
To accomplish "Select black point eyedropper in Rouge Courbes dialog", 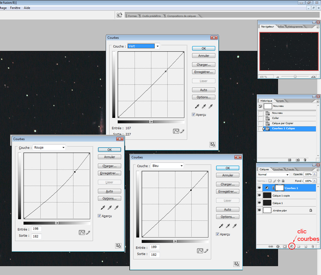I will coord(103,207).
